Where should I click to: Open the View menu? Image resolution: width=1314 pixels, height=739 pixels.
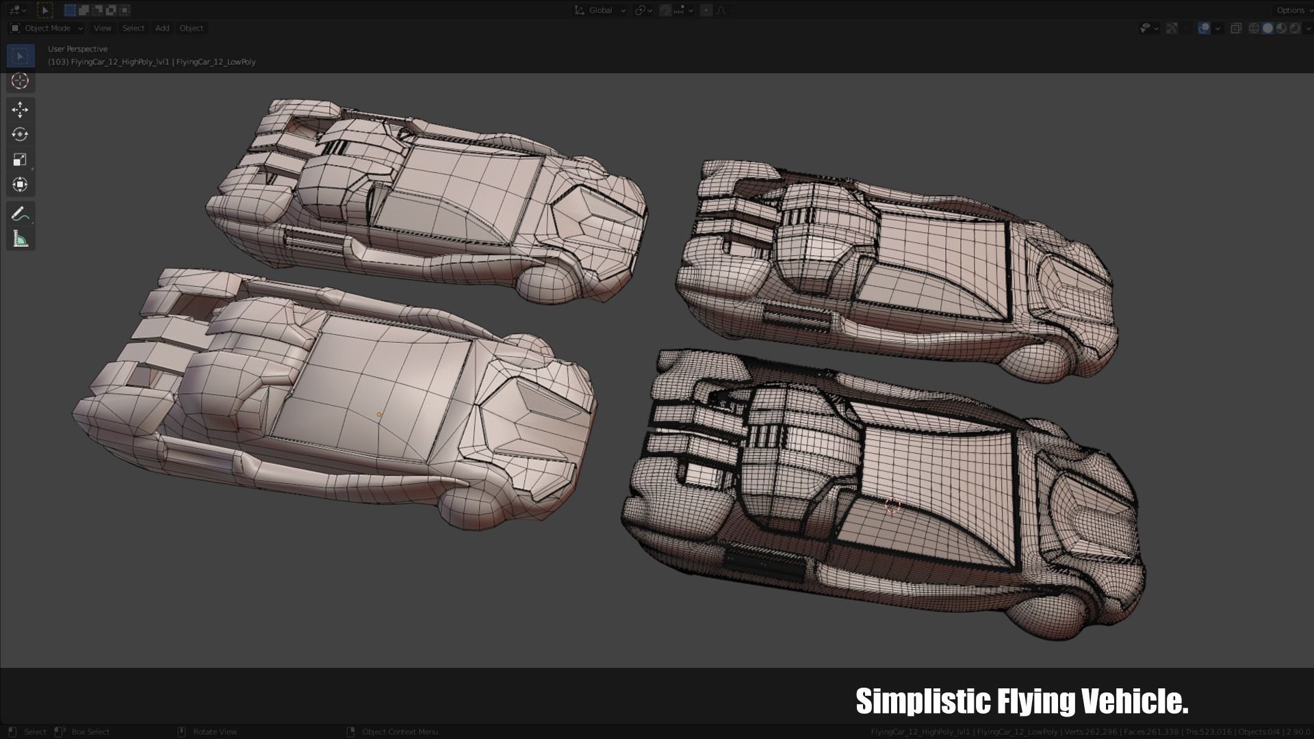(x=102, y=28)
